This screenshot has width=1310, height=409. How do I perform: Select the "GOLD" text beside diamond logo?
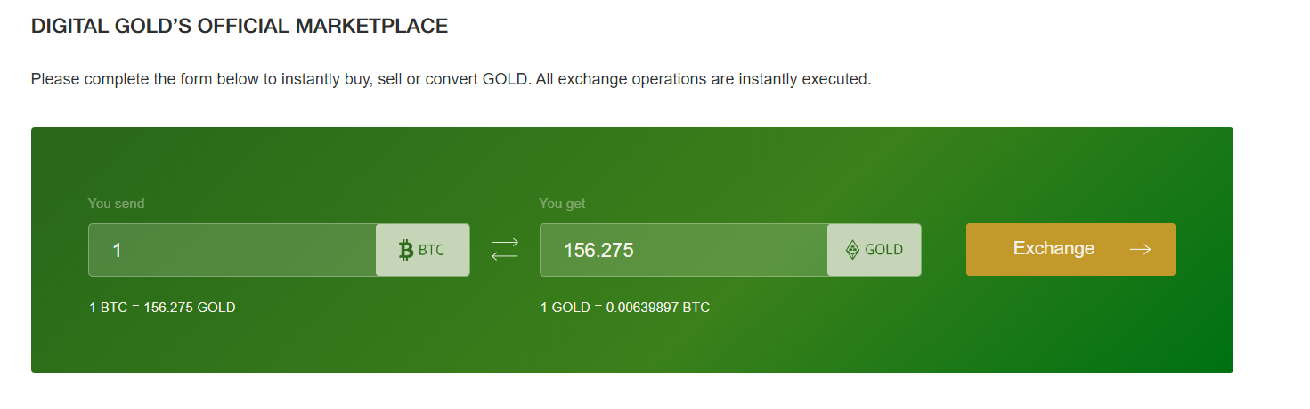tap(884, 250)
